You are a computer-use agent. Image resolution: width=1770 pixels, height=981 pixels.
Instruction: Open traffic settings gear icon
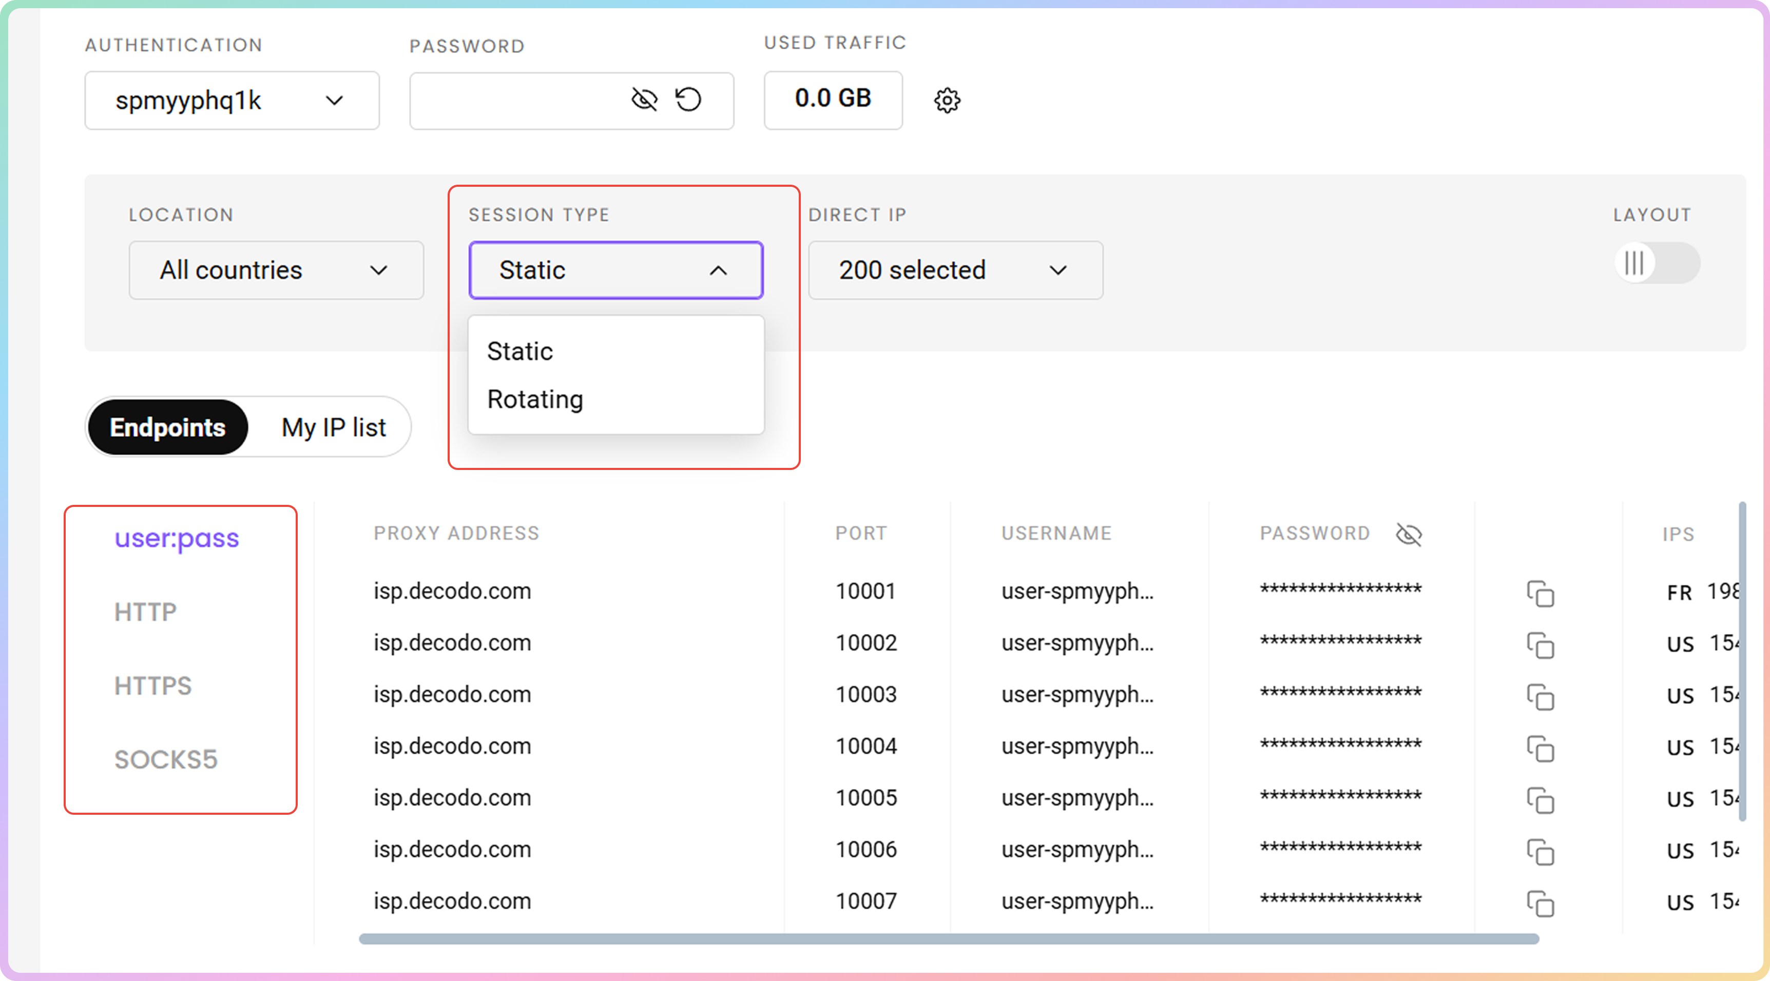pos(947,100)
